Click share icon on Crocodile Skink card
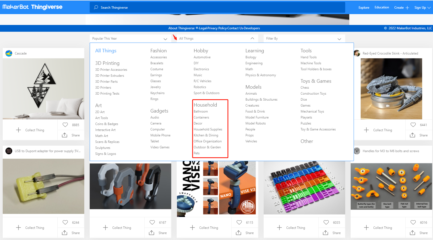433x240 pixels. pos(412,135)
